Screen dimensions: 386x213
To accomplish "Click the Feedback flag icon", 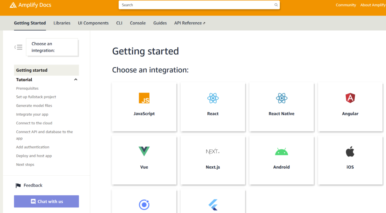I will click(18, 185).
